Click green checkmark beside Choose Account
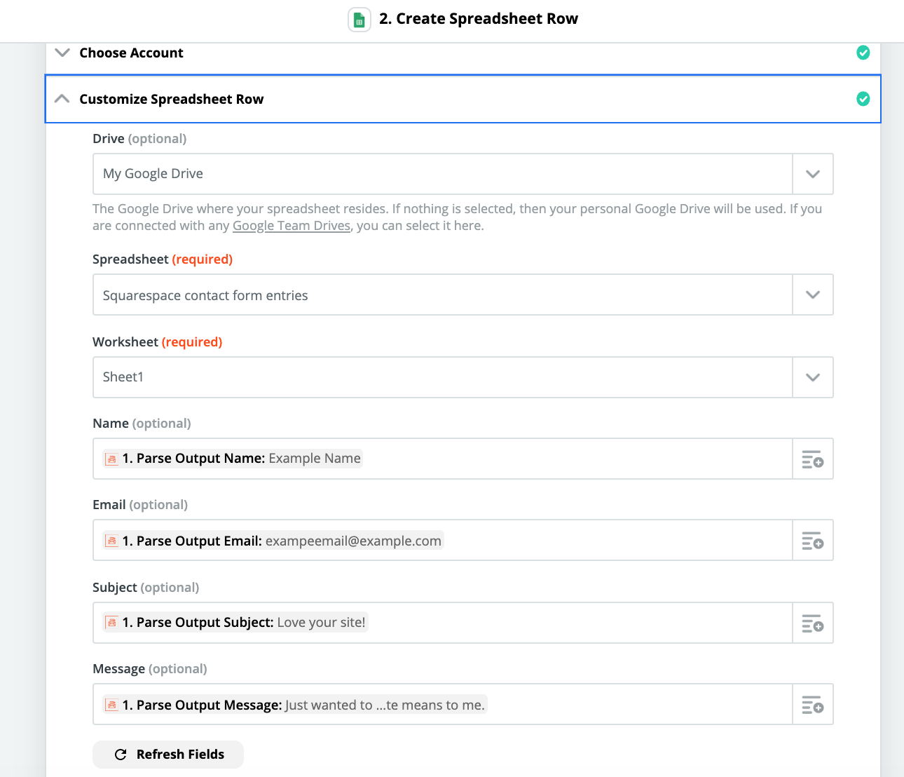The image size is (904, 777). click(x=863, y=53)
